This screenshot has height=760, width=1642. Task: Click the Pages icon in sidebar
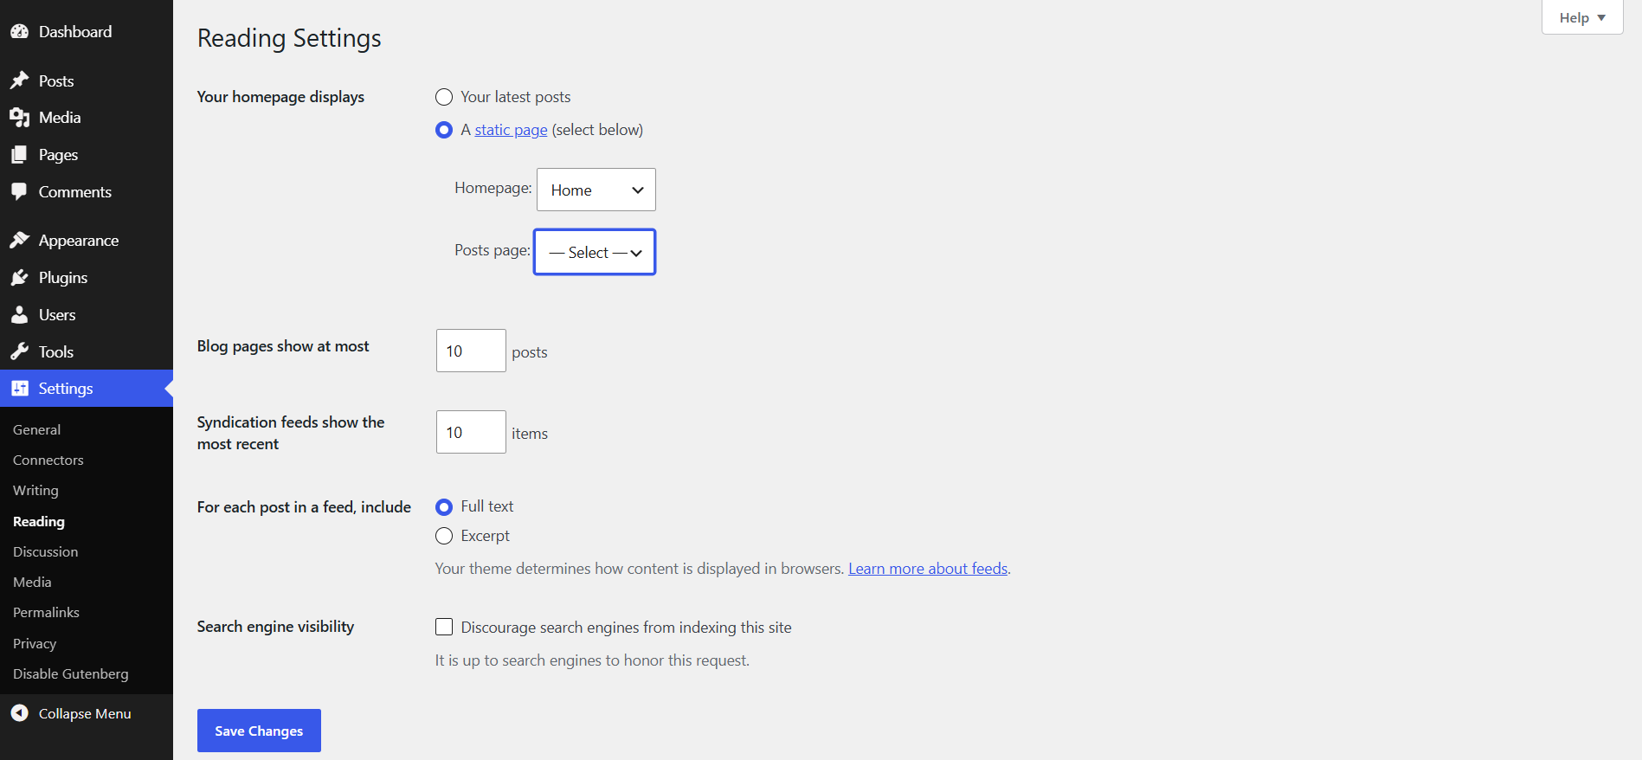tap(19, 155)
